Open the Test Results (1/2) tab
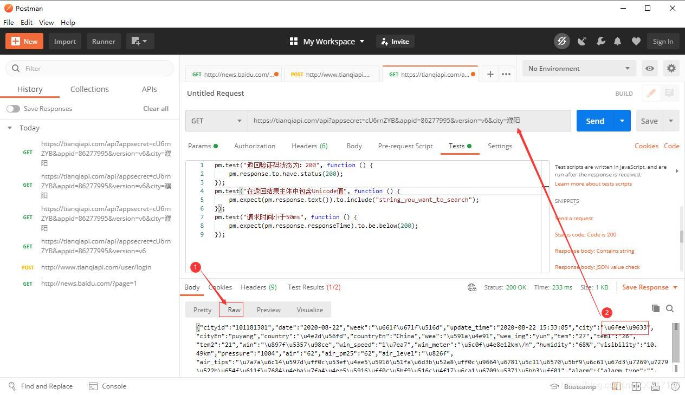 point(314,287)
